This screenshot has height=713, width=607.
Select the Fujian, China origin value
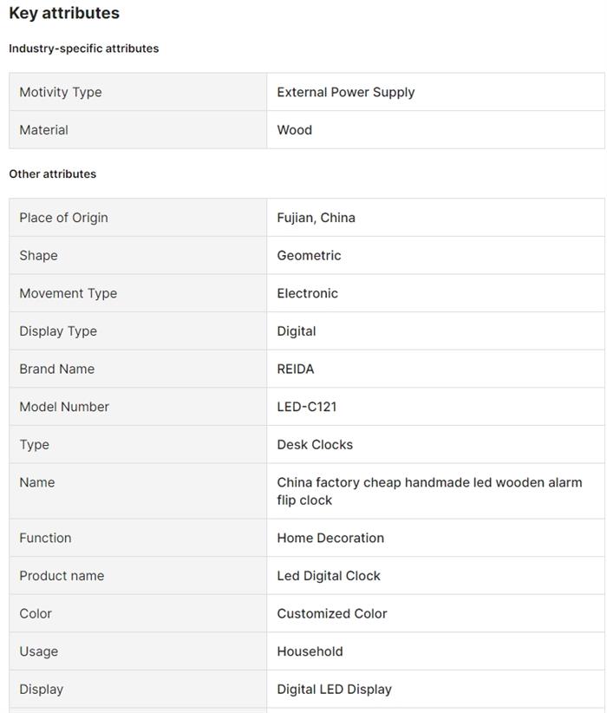pos(317,218)
